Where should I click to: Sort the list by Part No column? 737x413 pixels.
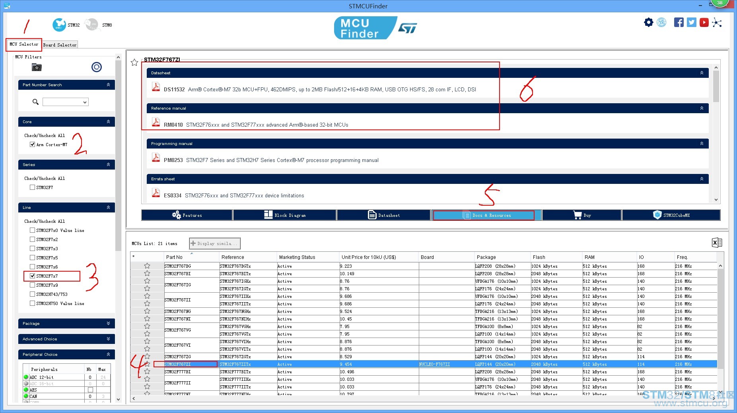[x=174, y=257]
